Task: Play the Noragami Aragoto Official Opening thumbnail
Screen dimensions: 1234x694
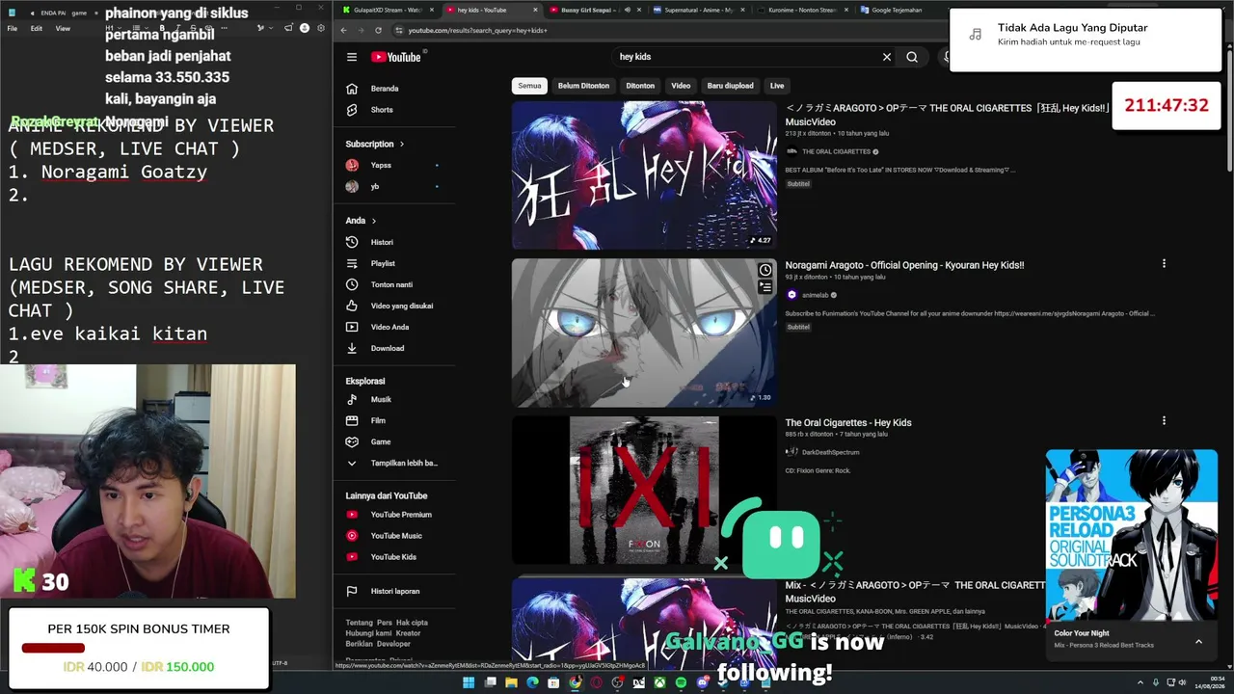Action: coord(644,333)
